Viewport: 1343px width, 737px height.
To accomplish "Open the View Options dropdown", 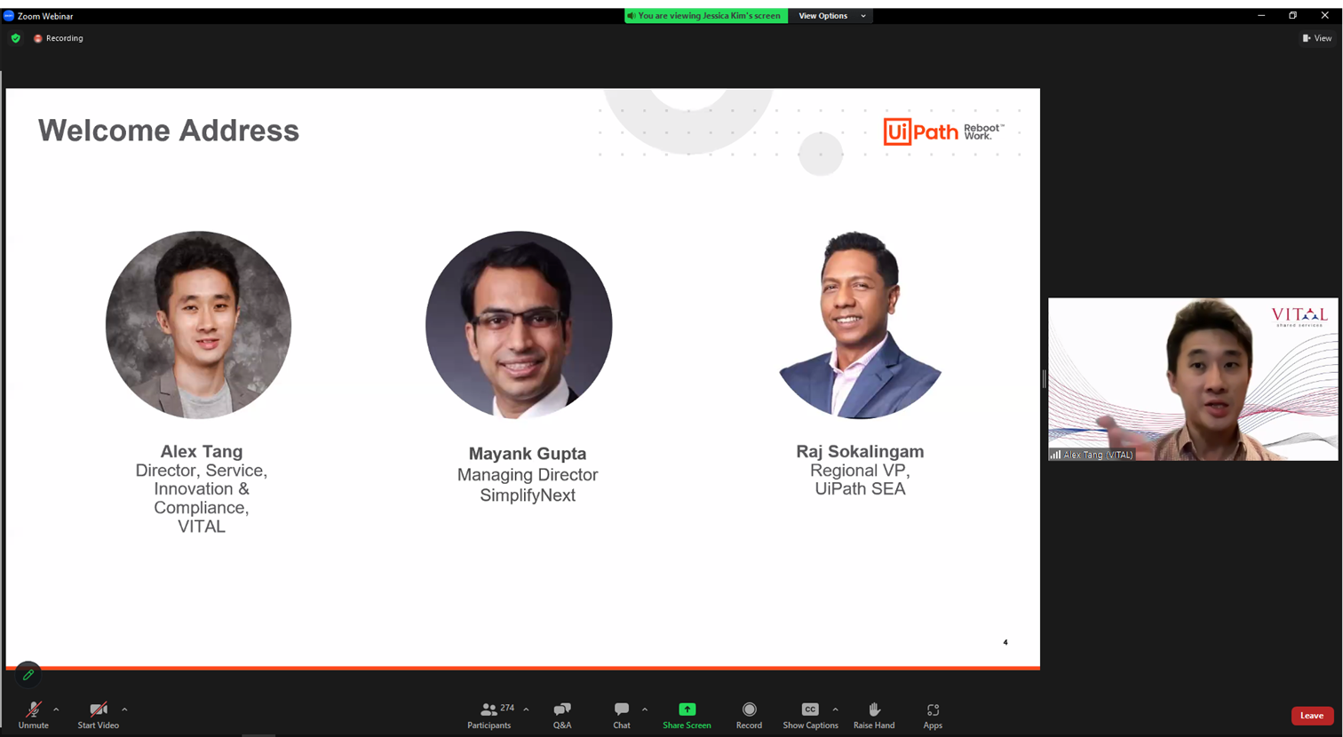I will tap(831, 16).
